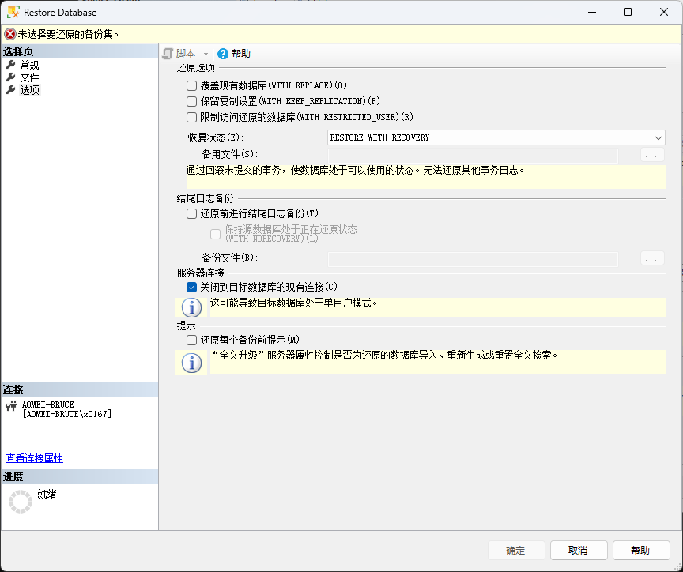Image resolution: width=683 pixels, height=572 pixels.
Task: Click the info icon beside the 全文升级 note
Action: (x=191, y=363)
